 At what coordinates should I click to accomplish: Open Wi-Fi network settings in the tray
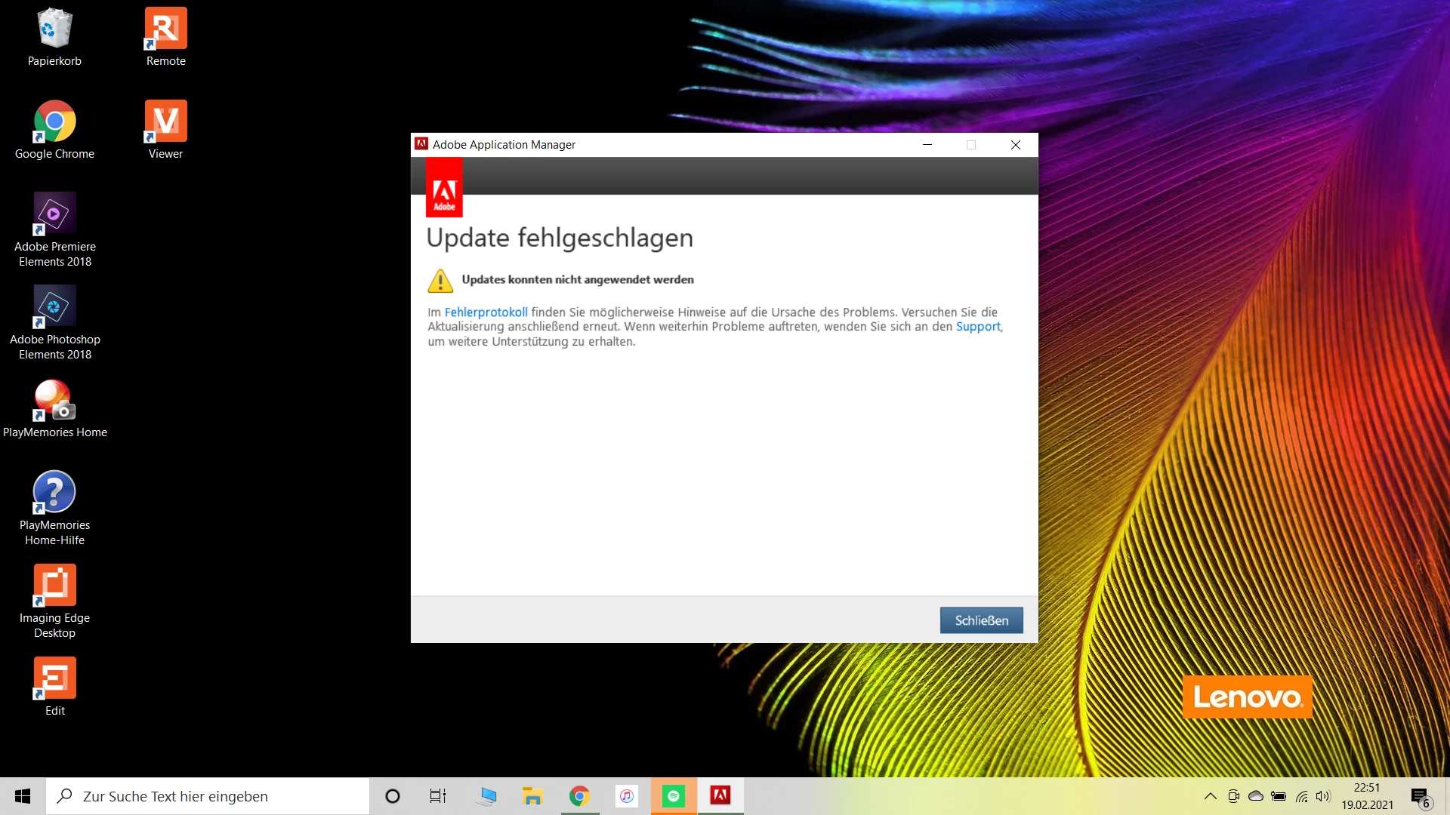pos(1301,796)
